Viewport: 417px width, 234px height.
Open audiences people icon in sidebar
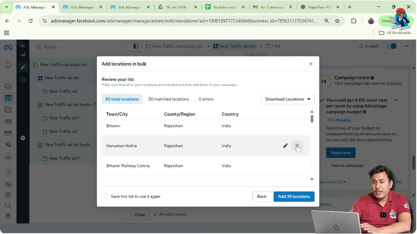8,121
